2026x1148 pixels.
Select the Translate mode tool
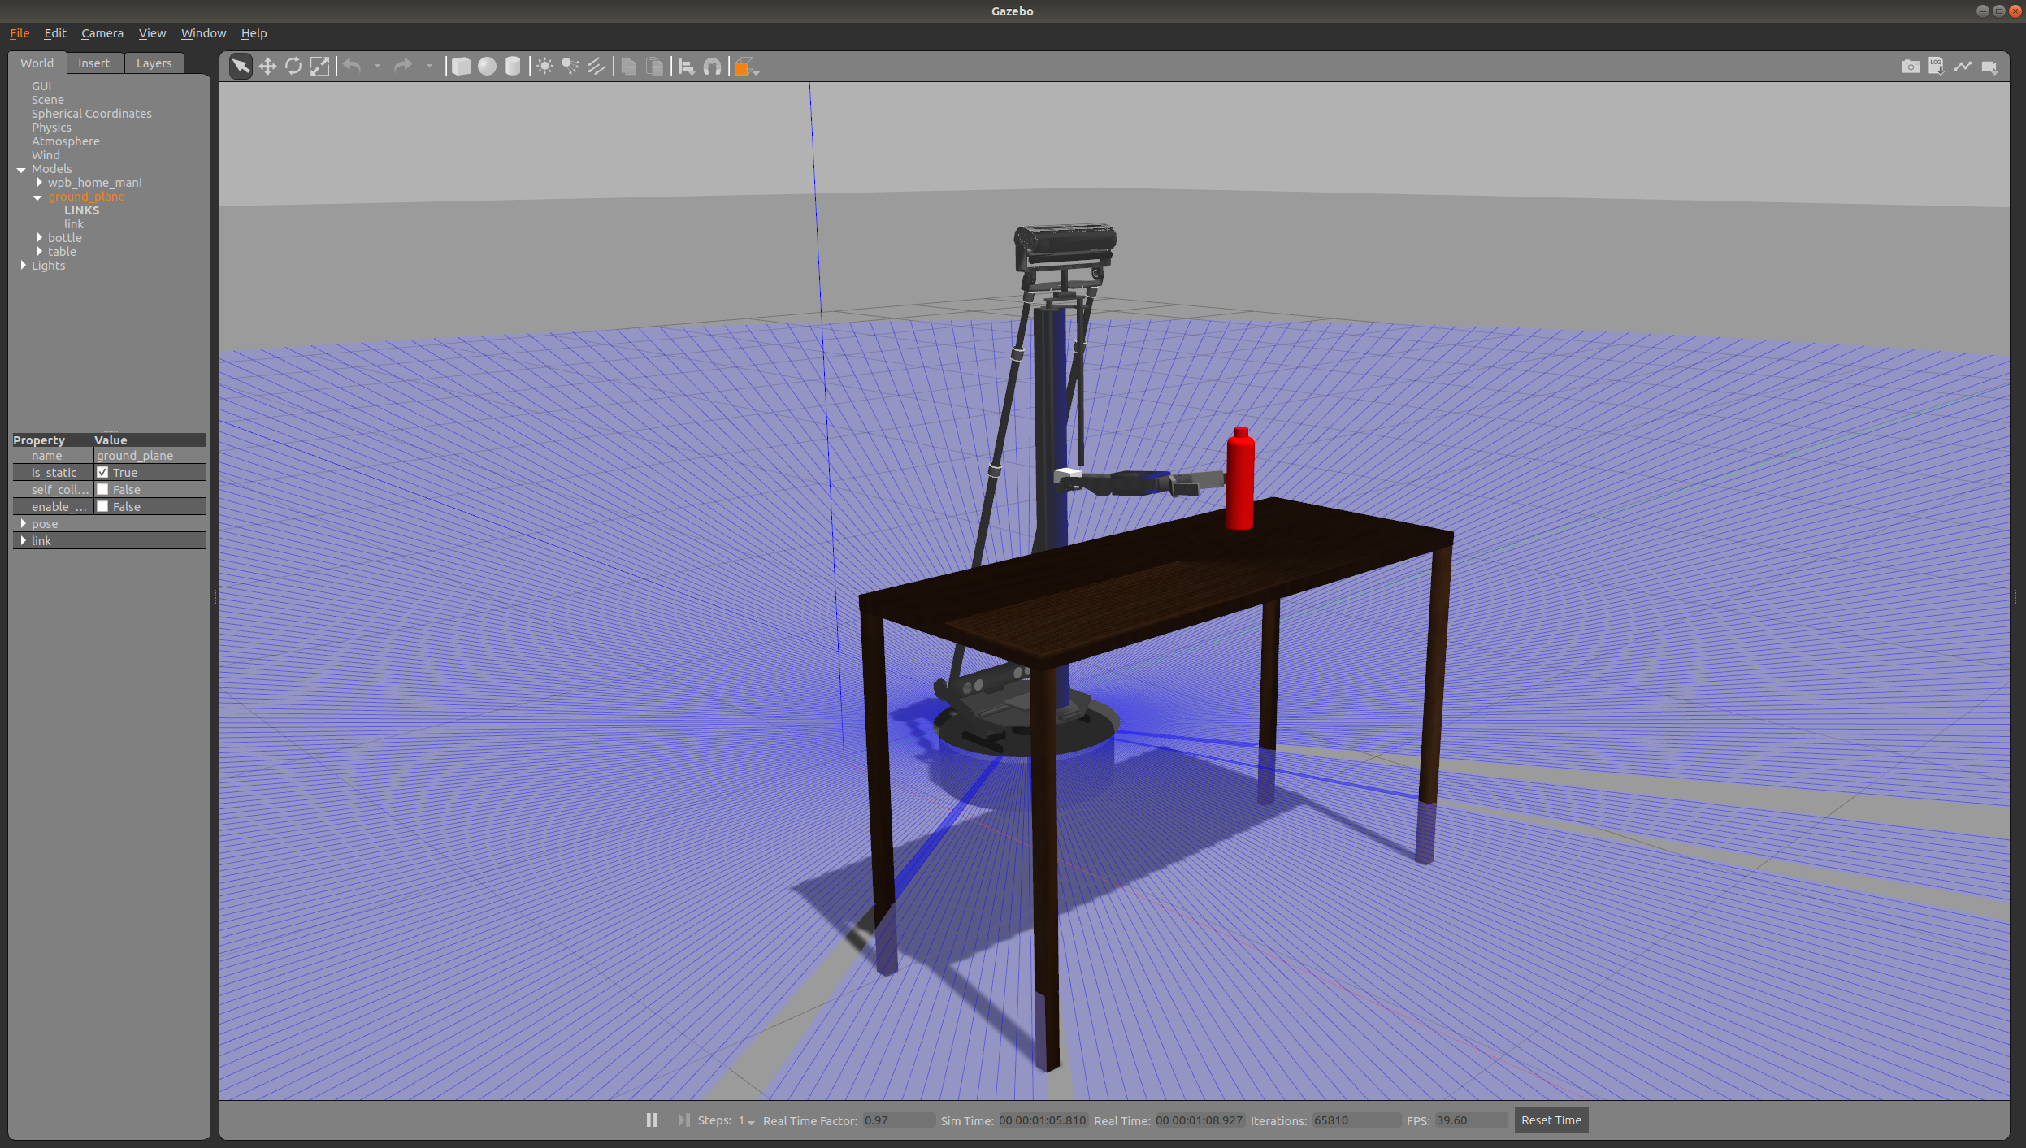(x=267, y=67)
